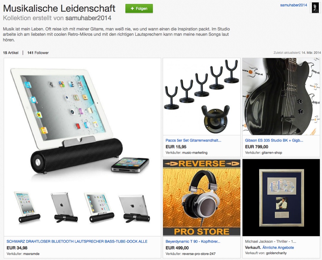Open the Bluetooth speaker main product image

pos(82,123)
